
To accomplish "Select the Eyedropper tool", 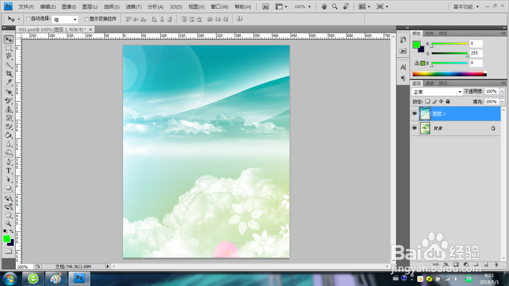I will tap(9, 82).
